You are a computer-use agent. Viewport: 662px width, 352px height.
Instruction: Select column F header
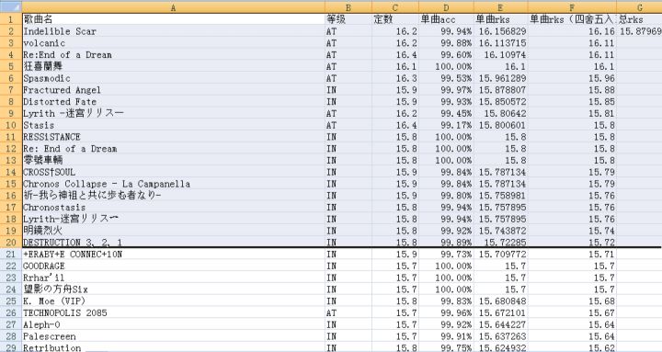572,6
